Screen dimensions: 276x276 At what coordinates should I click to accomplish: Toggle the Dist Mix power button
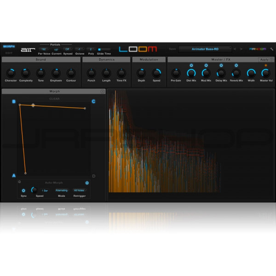pyautogui.click(x=191, y=65)
